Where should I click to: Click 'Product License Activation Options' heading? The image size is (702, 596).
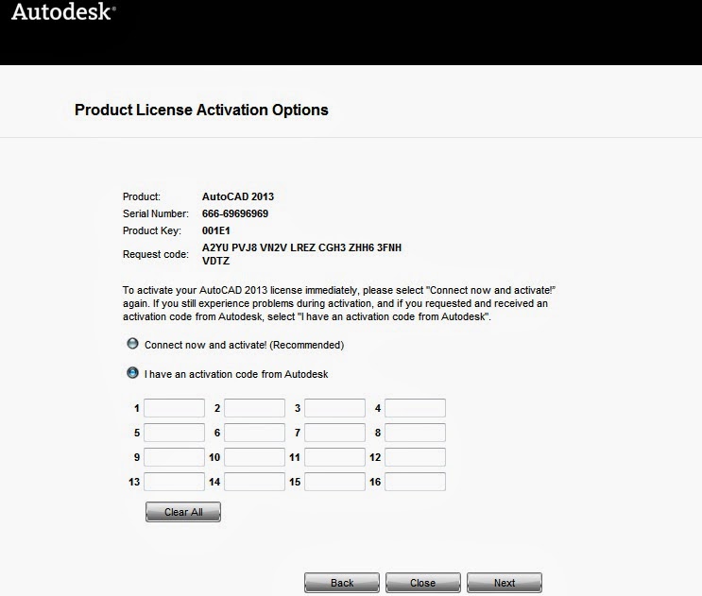coord(201,111)
